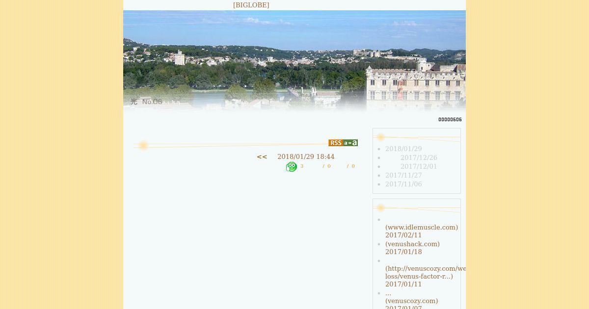Click the Avignon panorama header image
This screenshot has height=309, width=589.
coord(294,61)
